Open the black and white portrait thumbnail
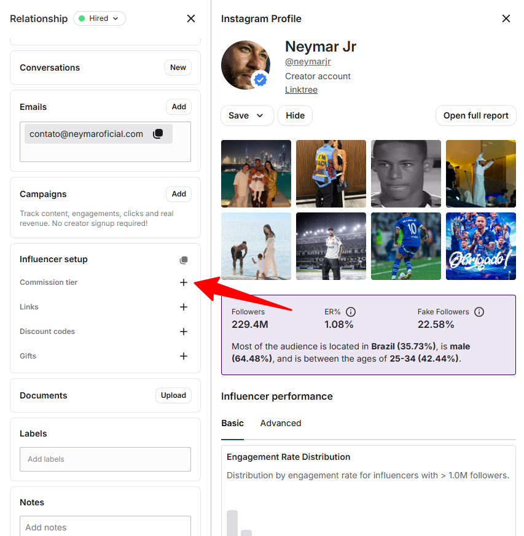Screen dimensions: 524x536 [406, 174]
